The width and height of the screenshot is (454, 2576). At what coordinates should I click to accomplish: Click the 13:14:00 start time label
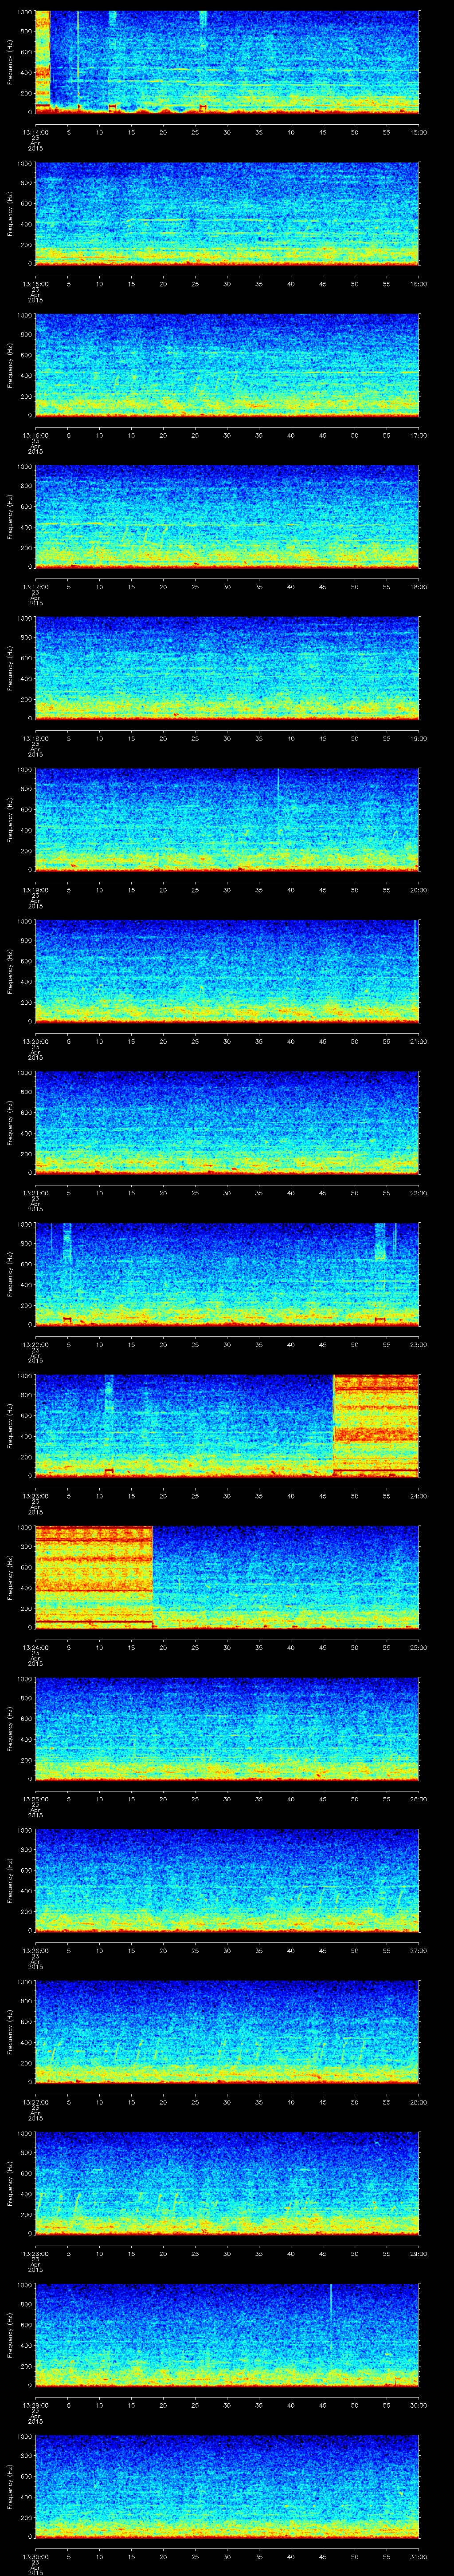click(x=35, y=132)
